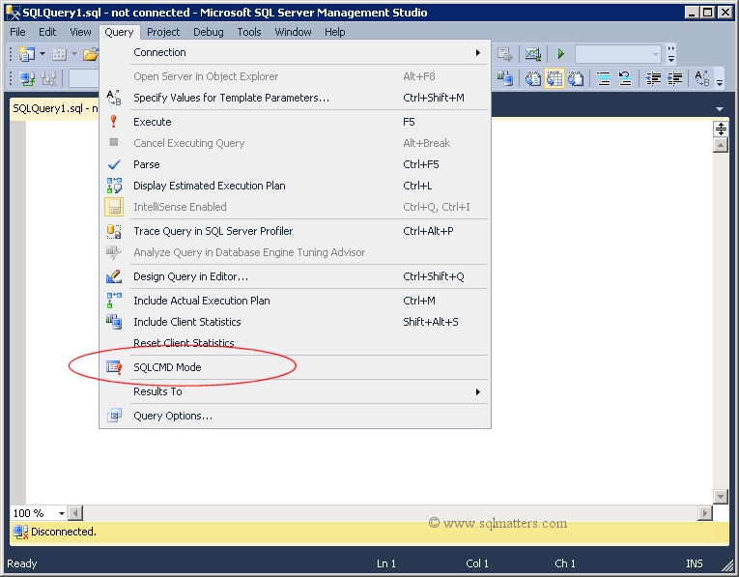Open the File menu
Screen dimensions: 739x577
coord(18,32)
